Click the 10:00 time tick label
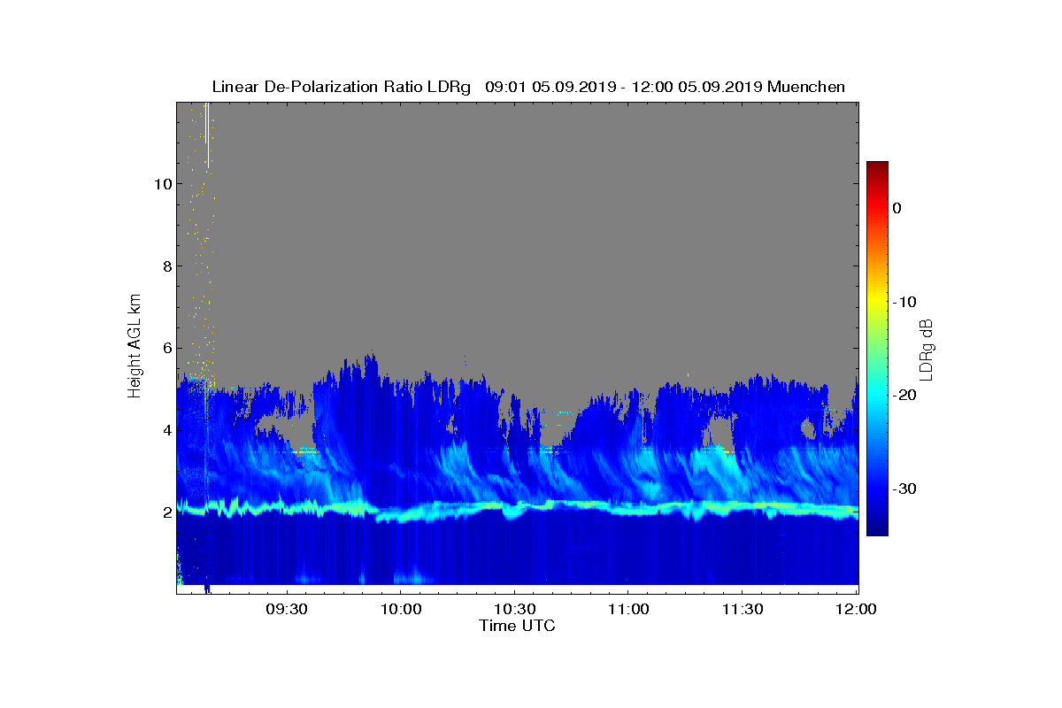The height and width of the screenshot is (708, 1062). tap(400, 609)
